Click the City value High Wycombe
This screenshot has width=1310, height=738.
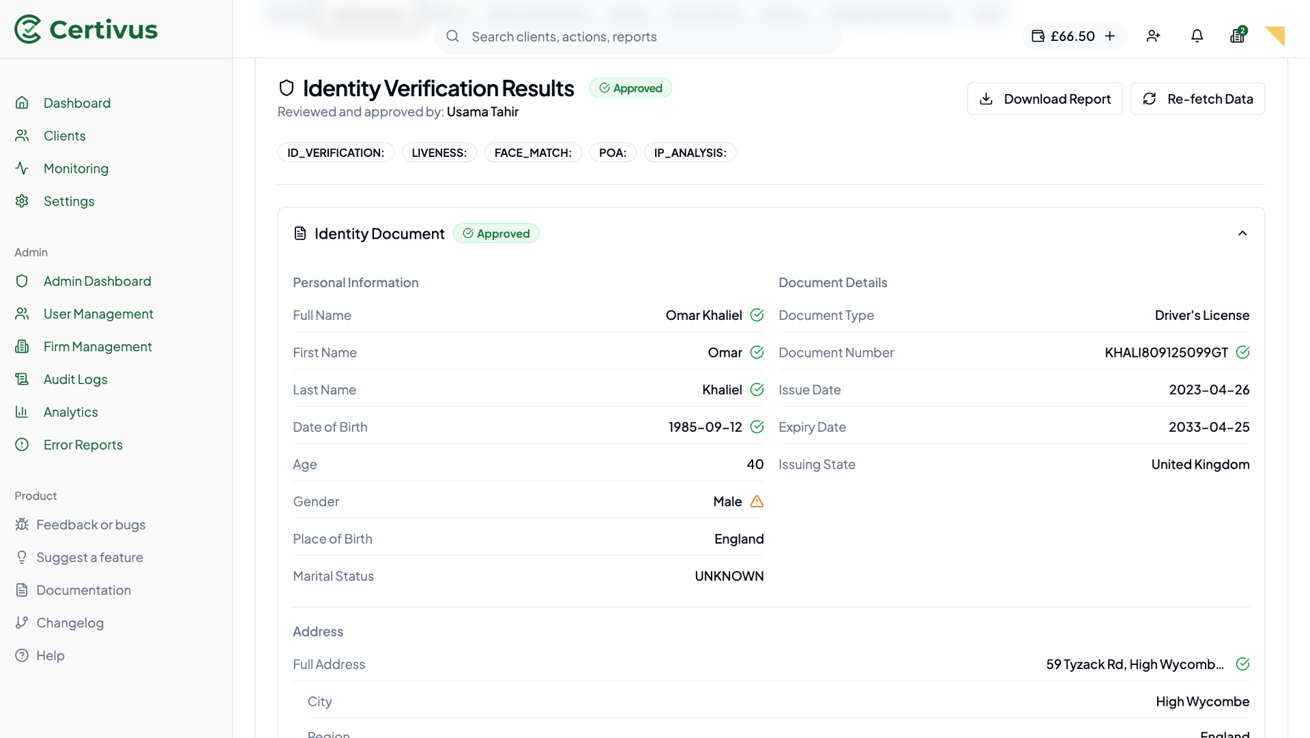(x=1202, y=702)
